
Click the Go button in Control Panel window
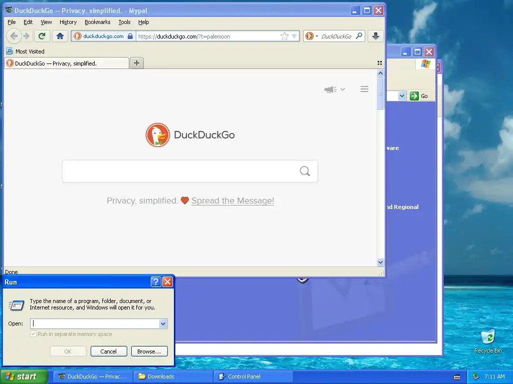point(419,96)
